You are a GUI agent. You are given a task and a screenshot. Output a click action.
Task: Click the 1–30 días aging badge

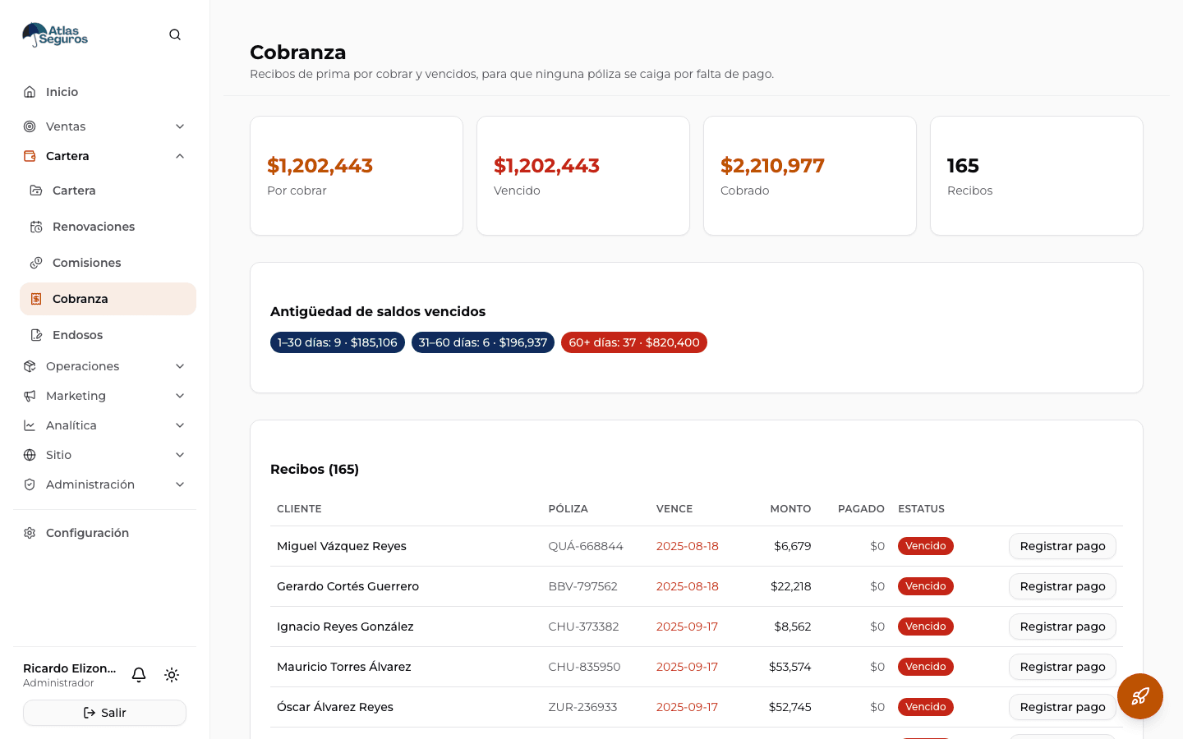click(338, 342)
